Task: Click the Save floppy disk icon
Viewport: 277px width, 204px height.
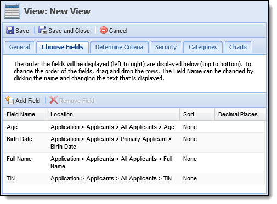Action: pos(10,30)
